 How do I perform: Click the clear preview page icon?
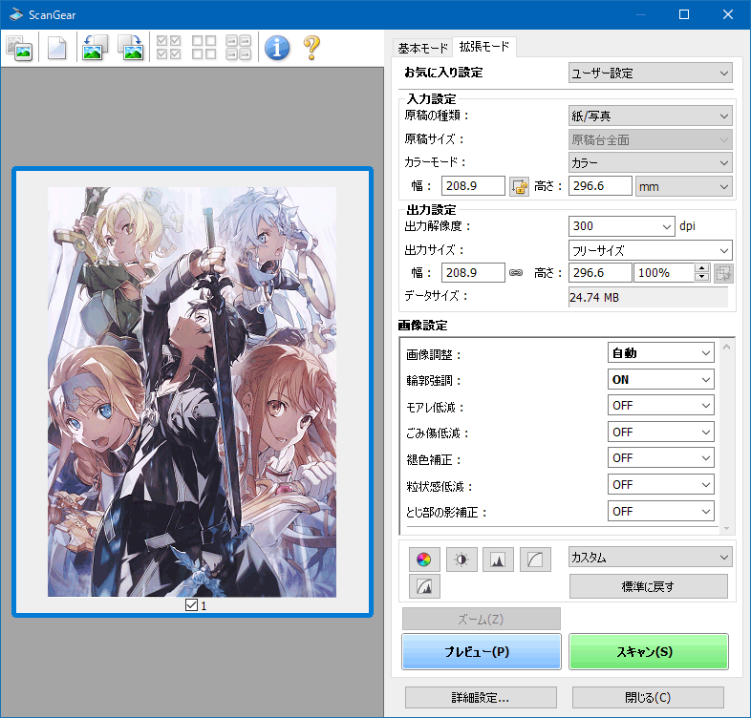point(57,48)
